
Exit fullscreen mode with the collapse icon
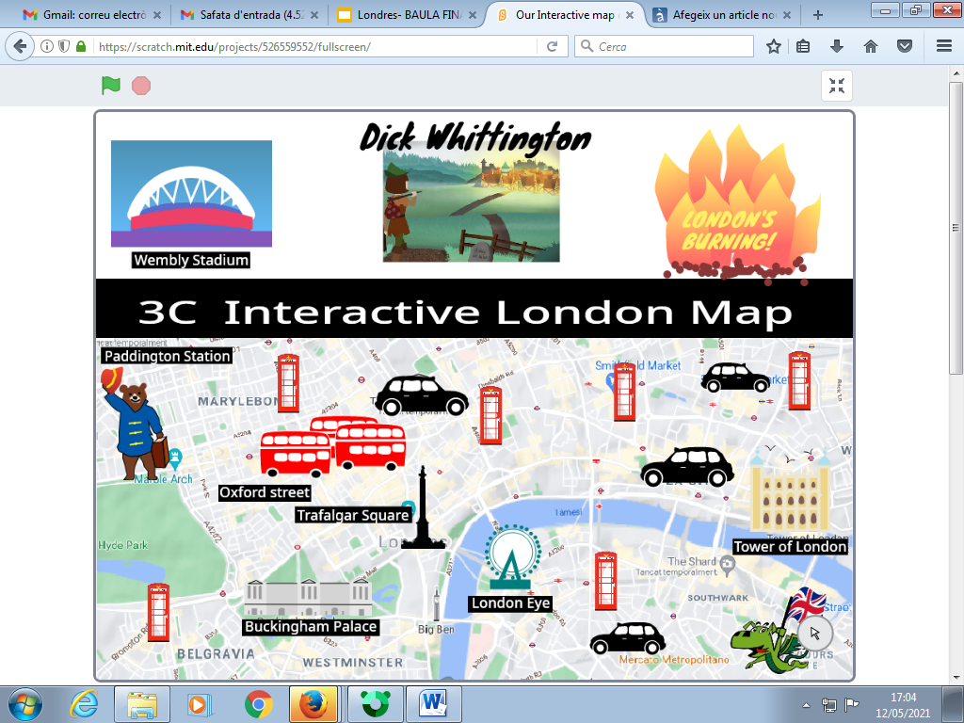[x=836, y=87]
